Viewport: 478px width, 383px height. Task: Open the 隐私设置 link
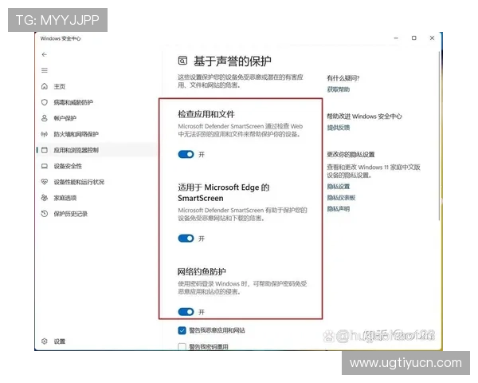(339, 186)
